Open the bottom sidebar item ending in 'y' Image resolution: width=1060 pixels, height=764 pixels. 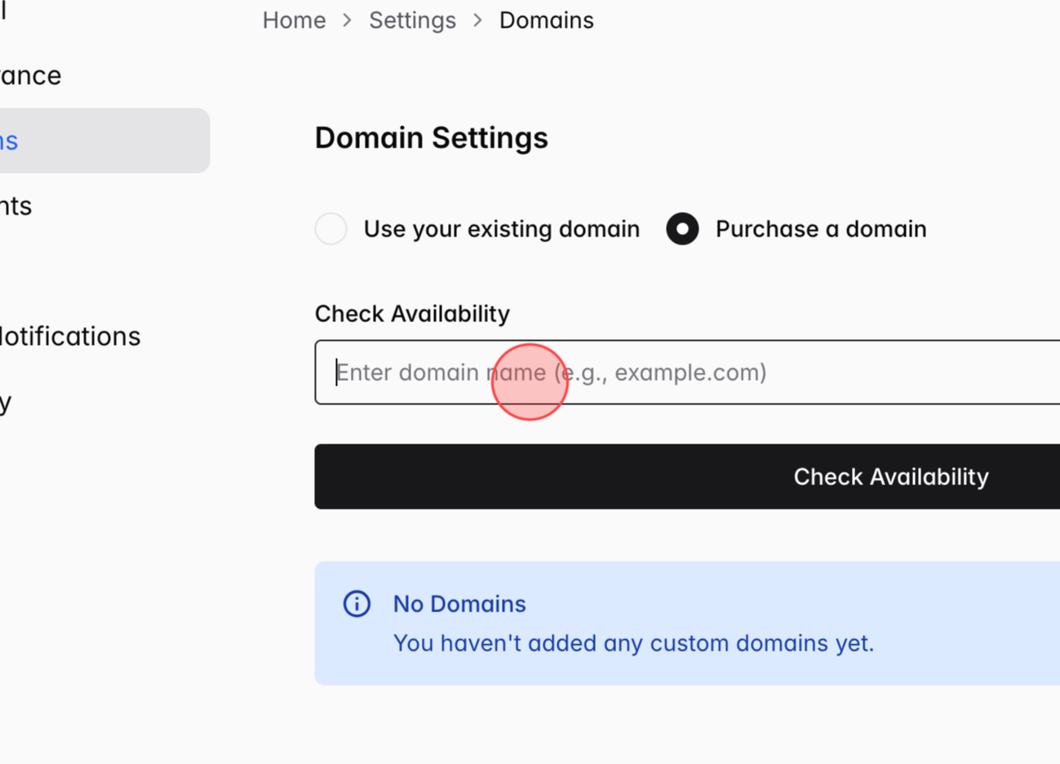[x=7, y=402]
